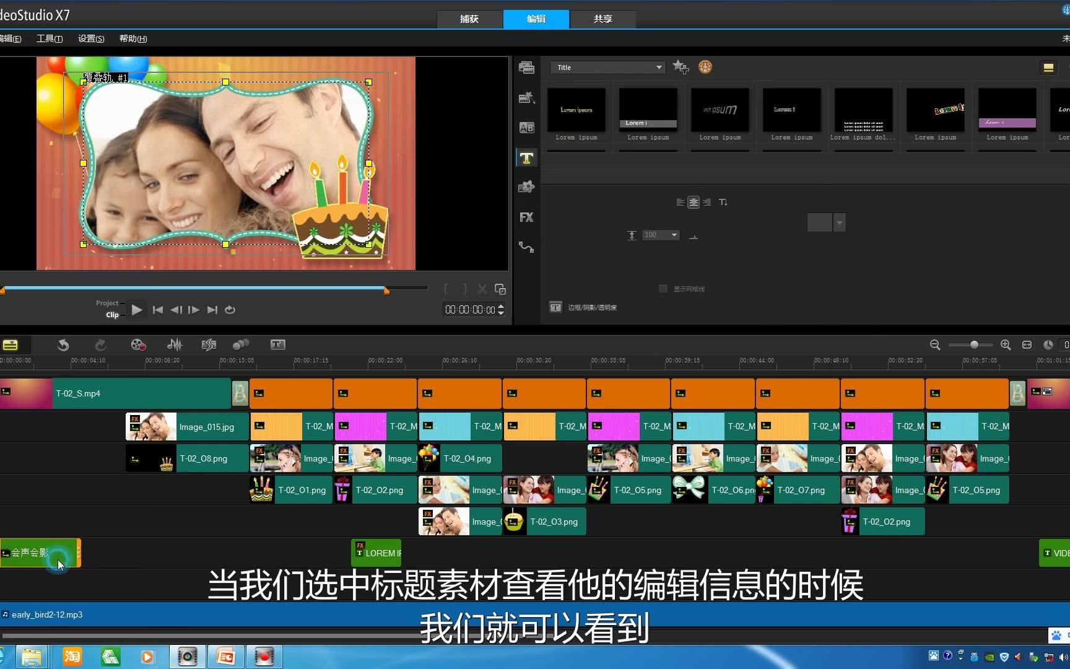The height and width of the screenshot is (669, 1070).
Task: Open the Media library panel icon
Action: (526, 68)
